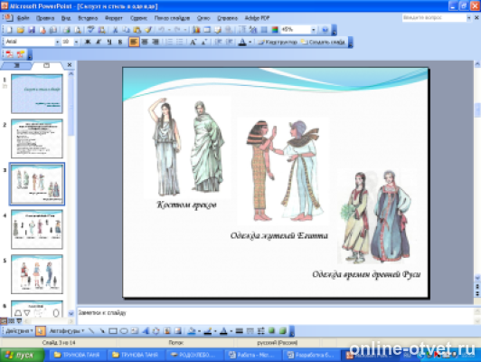Expand the AutoShapes dropdown menu

(67, 331)
